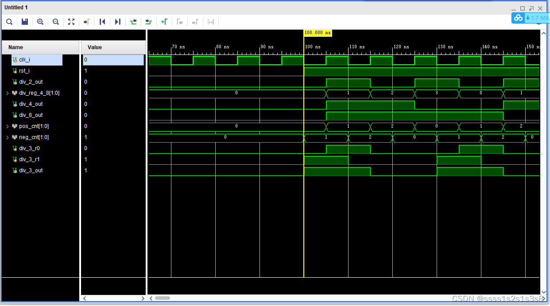Go to previous marker
Viewport: 550px width, 306px height.
[x=180, y=22]
